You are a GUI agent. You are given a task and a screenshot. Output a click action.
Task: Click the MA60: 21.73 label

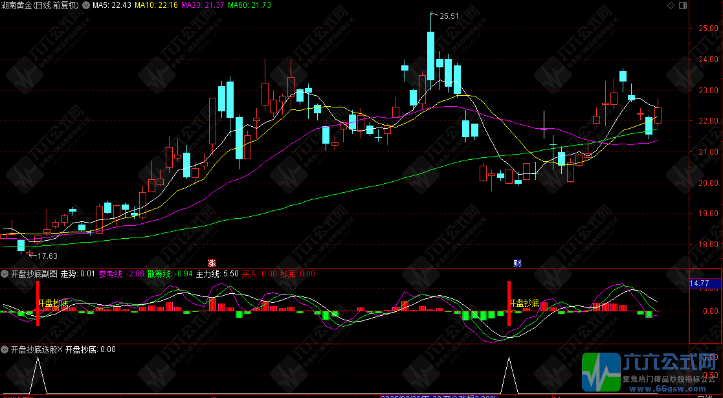point(249,5)
